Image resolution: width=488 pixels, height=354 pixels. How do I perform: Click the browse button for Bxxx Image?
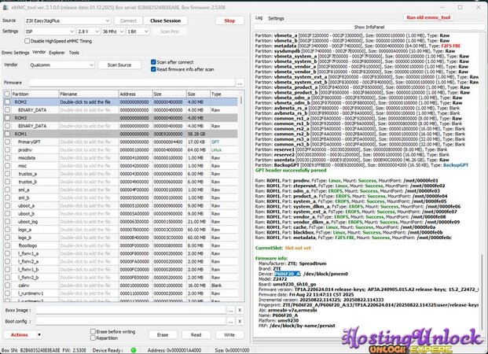tap(229, 310)
